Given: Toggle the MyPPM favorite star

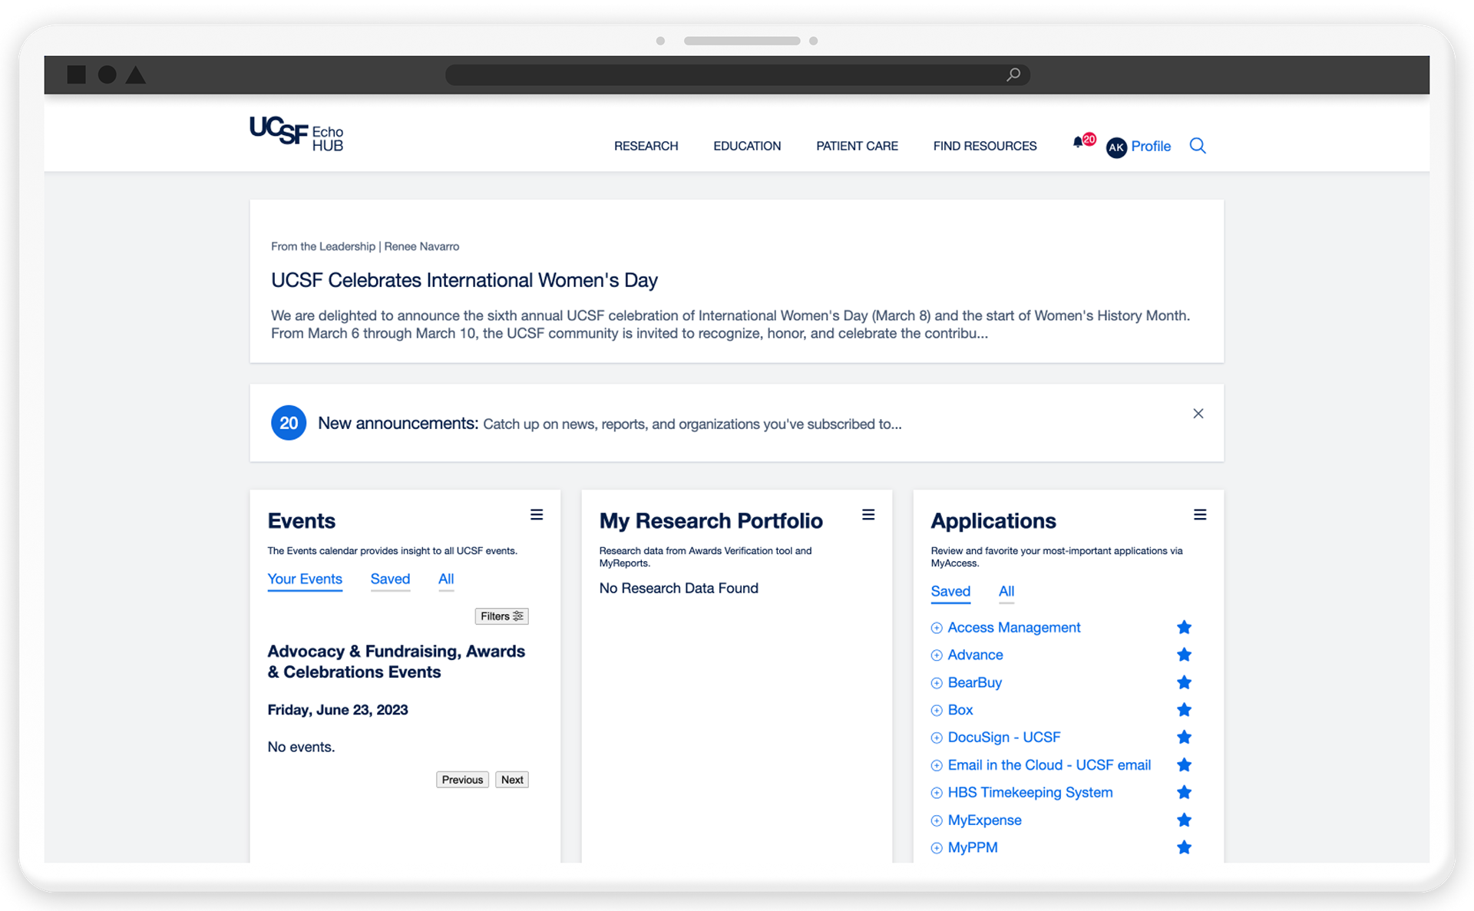Looking at the screenshot, I should tap(1184, 848).
